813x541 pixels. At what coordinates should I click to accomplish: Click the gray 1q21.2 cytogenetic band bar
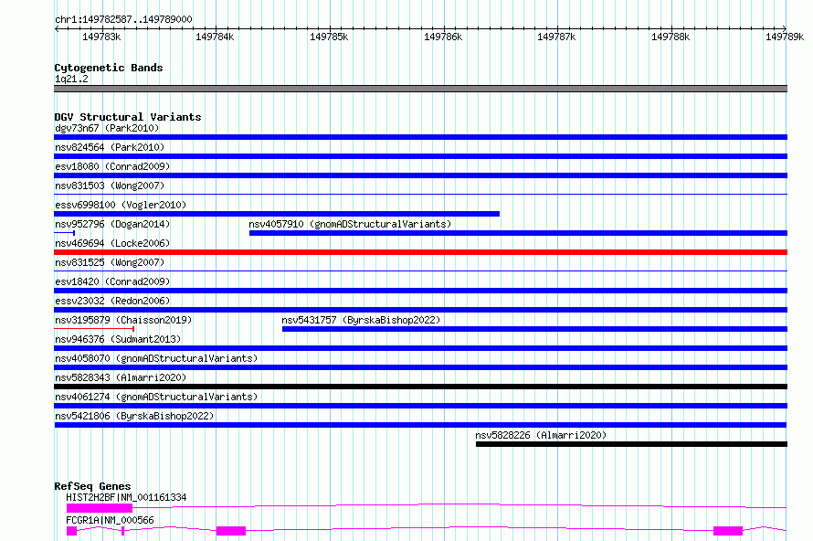pos(420,89)
